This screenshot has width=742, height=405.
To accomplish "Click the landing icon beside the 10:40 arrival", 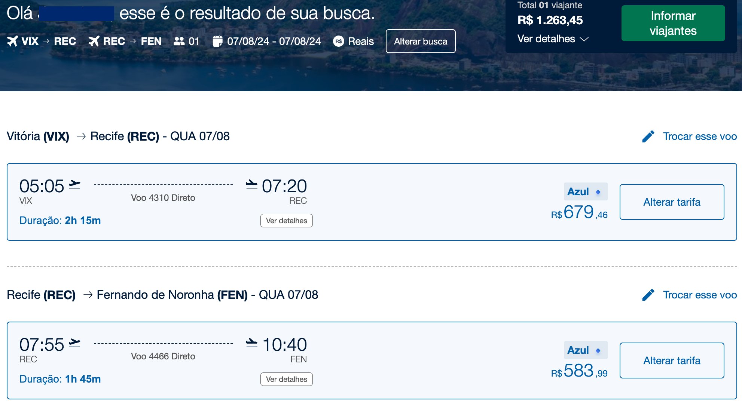I will (252, 343).
